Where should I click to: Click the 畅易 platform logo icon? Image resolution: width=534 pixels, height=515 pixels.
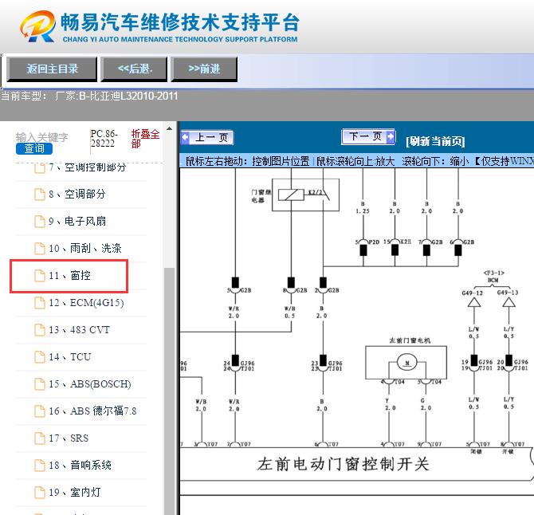point(37,26)
